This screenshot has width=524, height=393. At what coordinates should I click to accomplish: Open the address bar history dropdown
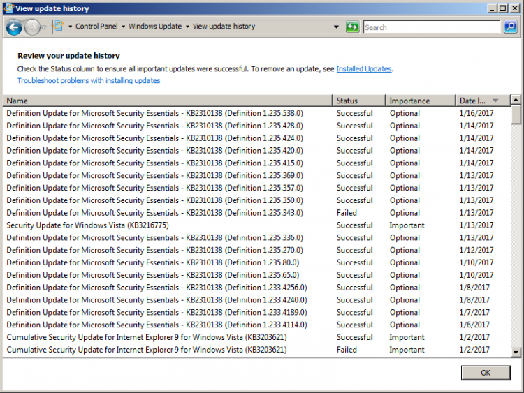336,27
